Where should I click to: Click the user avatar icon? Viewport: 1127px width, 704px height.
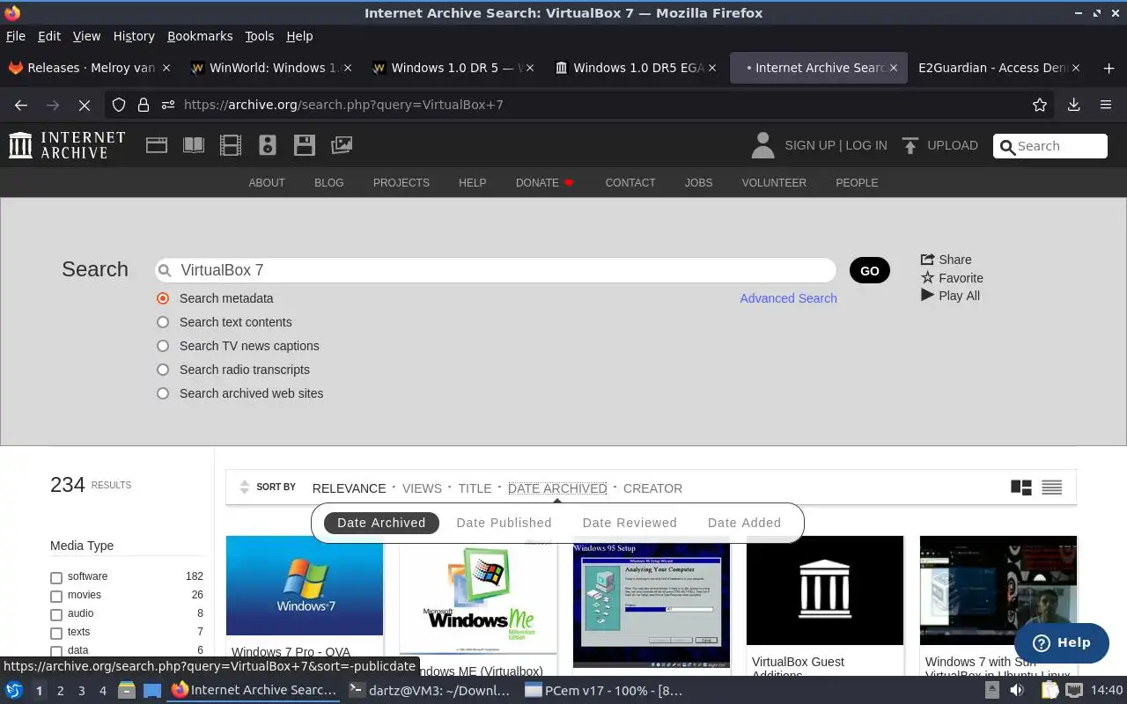point(762,145)
